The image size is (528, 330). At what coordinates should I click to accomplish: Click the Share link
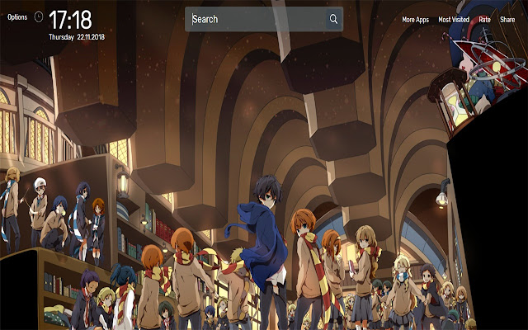click(x=507, y=20)
